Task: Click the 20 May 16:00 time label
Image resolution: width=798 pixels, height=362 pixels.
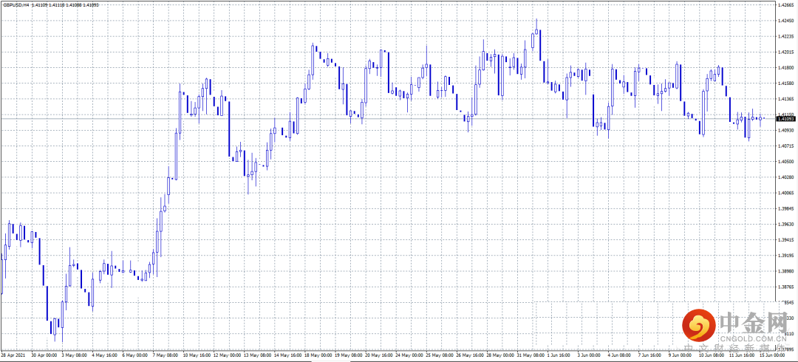Action: click(x=380, y=355)
